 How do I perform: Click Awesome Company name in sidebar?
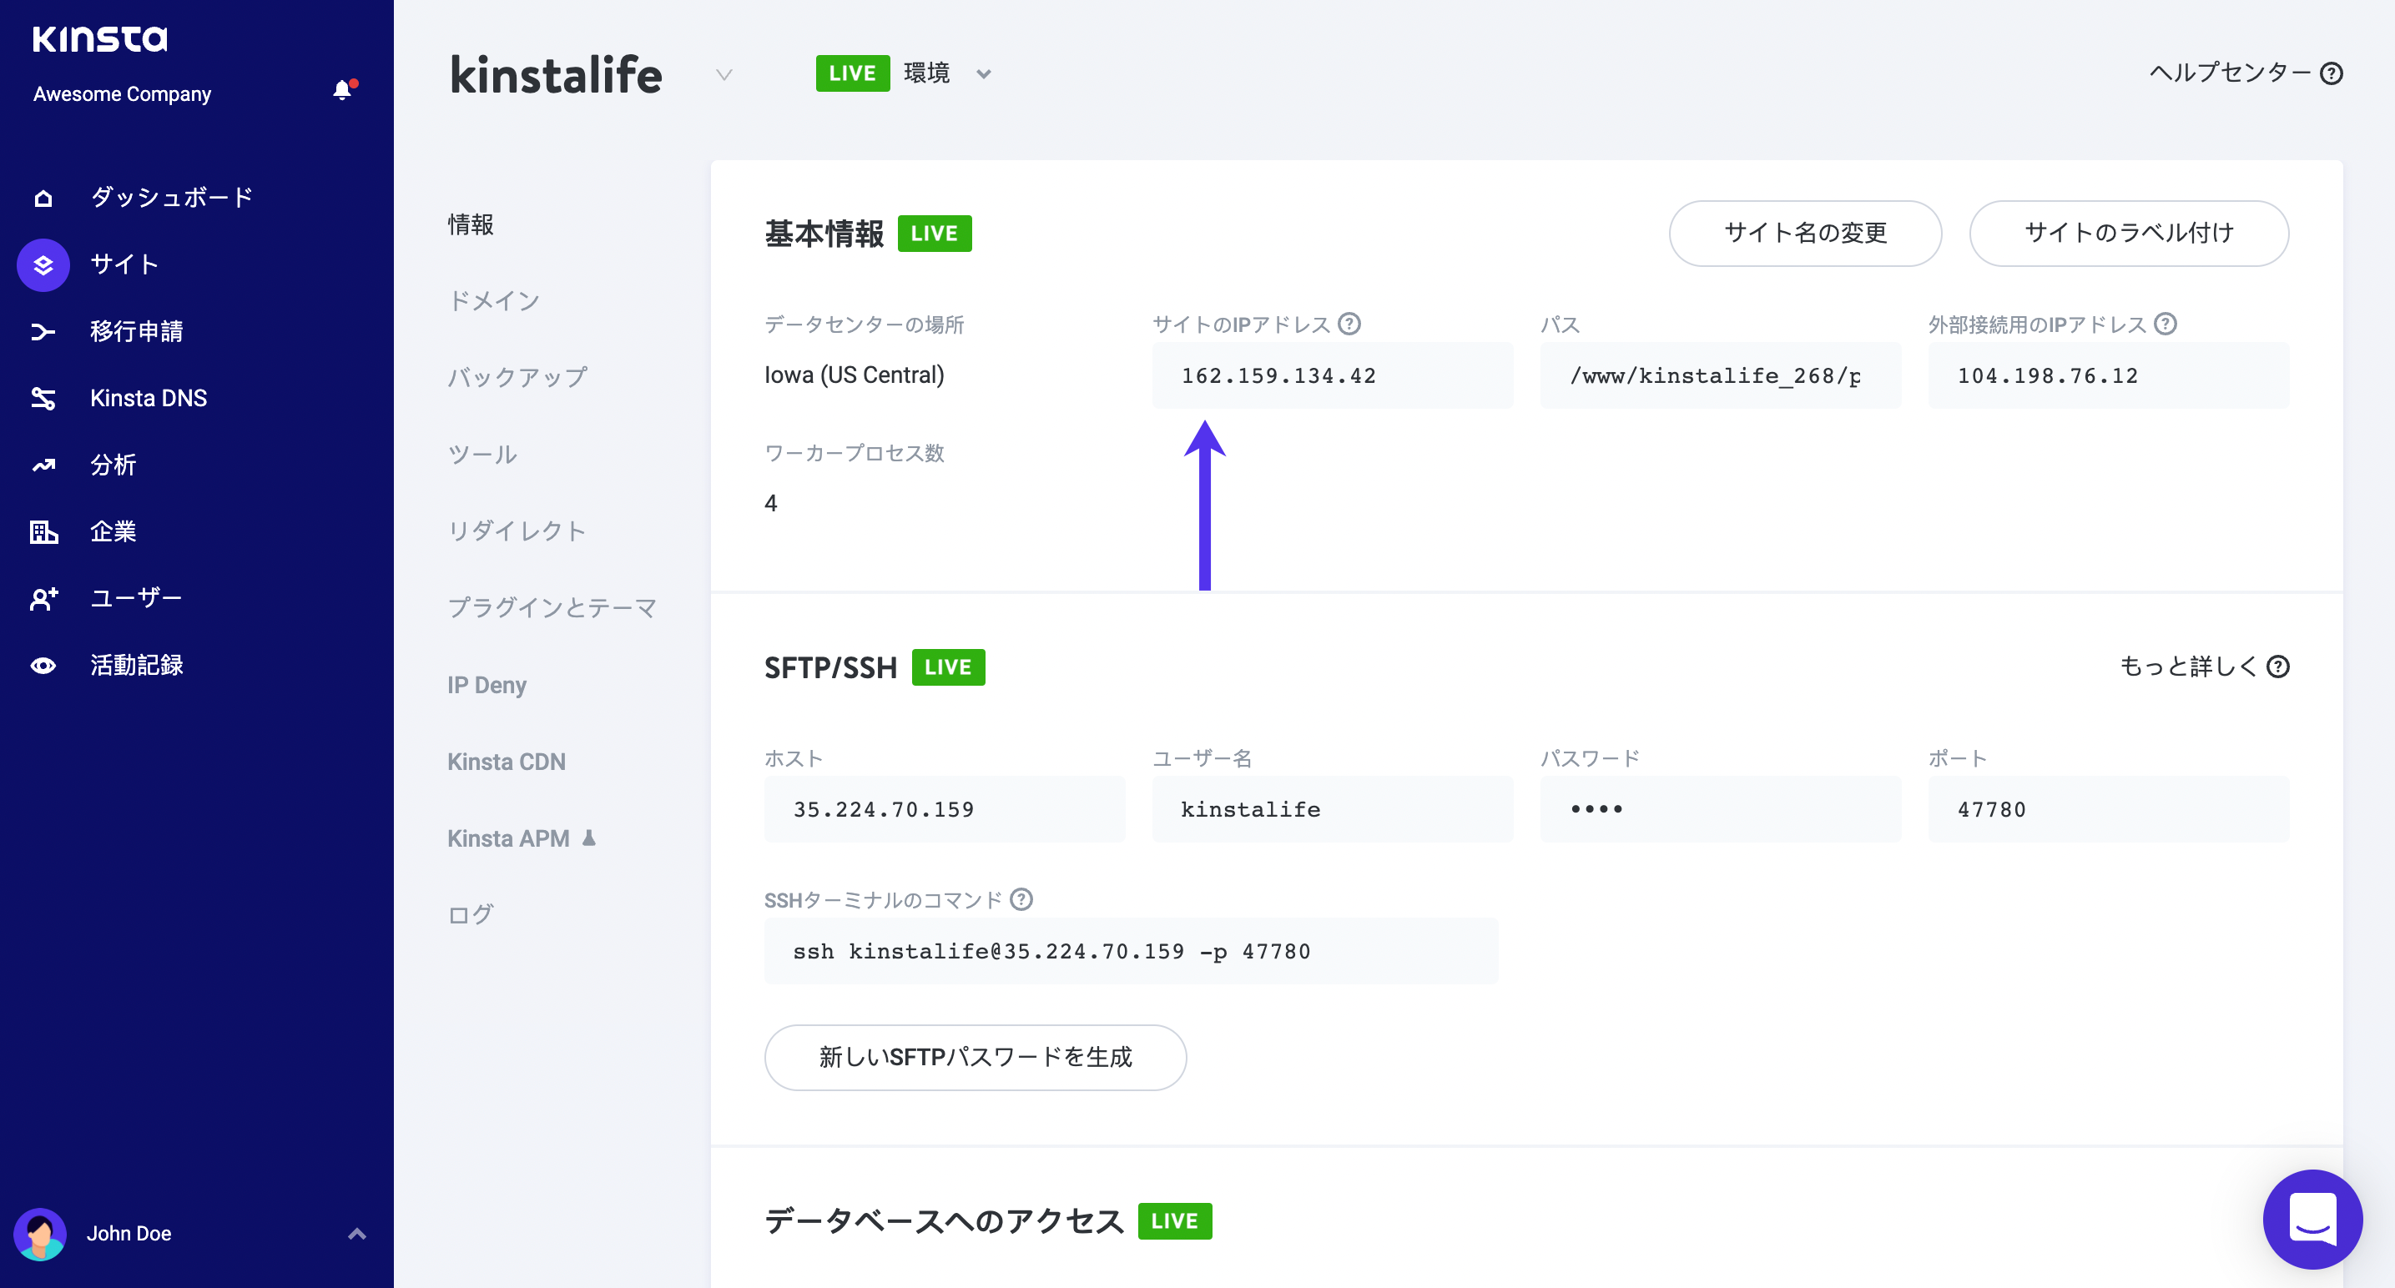[x=122, y=94]
